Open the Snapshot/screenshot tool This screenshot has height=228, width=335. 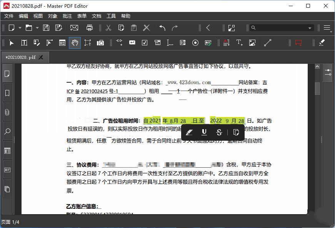click(100, 43)
